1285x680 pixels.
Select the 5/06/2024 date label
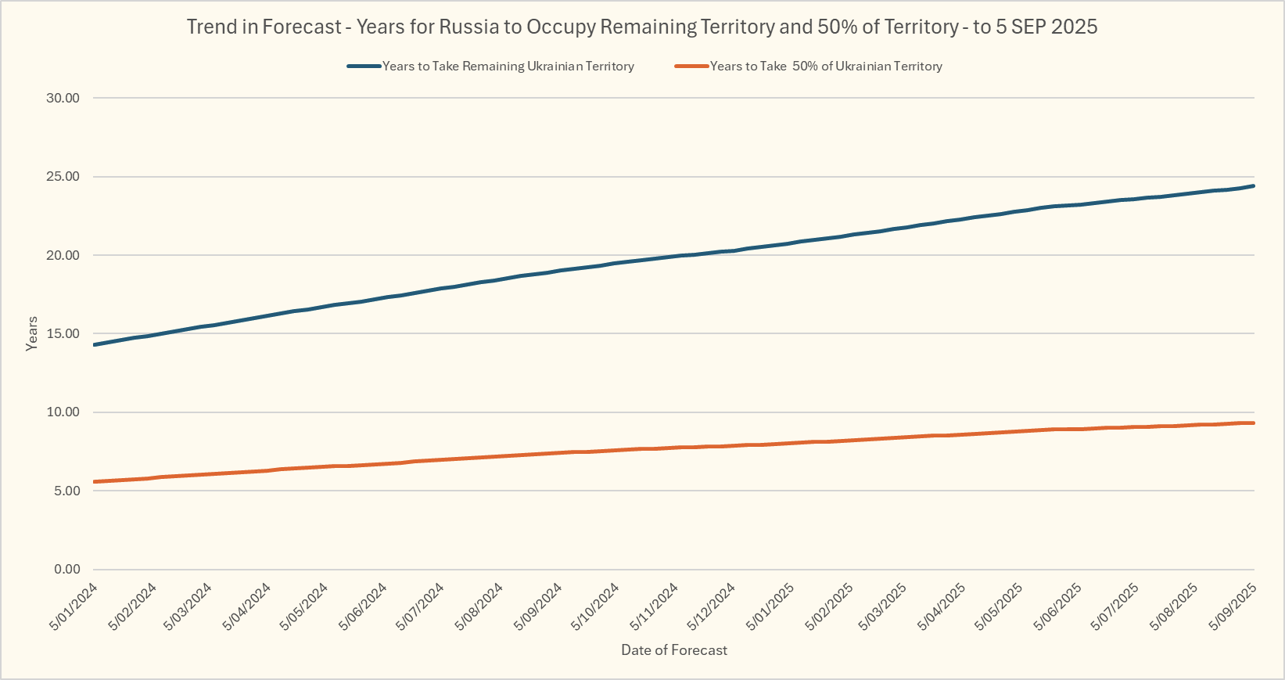click(x=364, y=606)
